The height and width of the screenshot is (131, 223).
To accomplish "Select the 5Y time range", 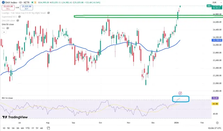I will tap(37, 128).
